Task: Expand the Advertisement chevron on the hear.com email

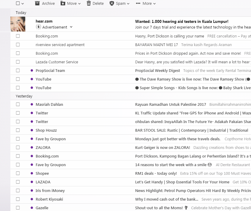Action: tap(71, 27)
